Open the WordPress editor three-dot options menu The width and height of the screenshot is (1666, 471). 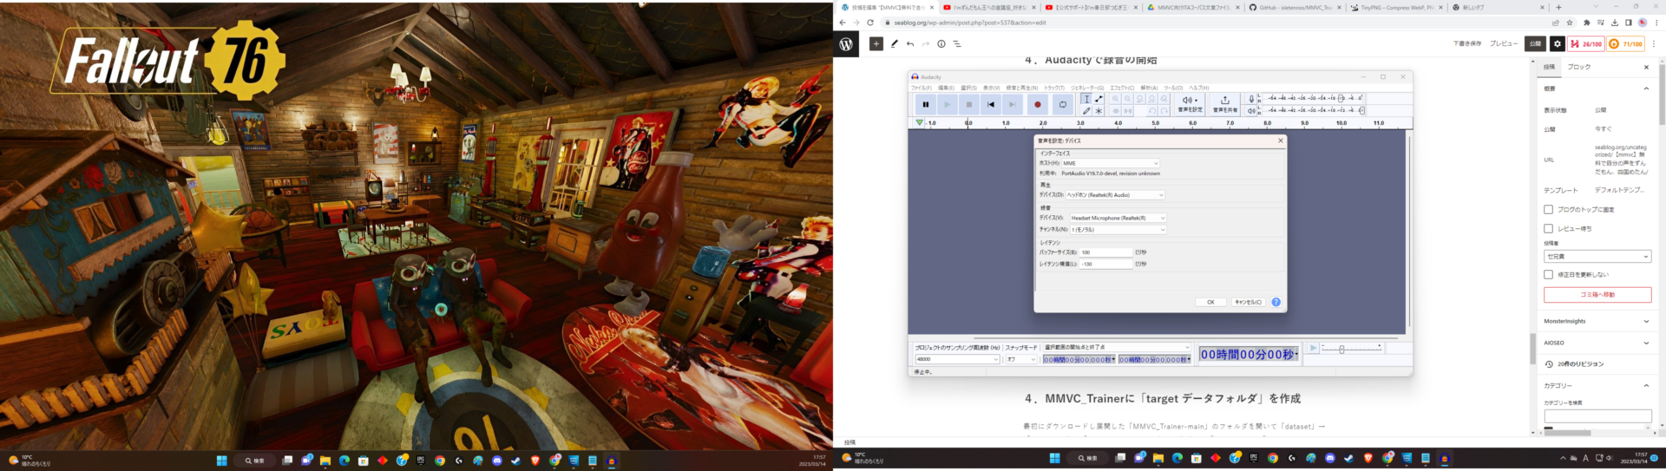(x=1654, y=43)
